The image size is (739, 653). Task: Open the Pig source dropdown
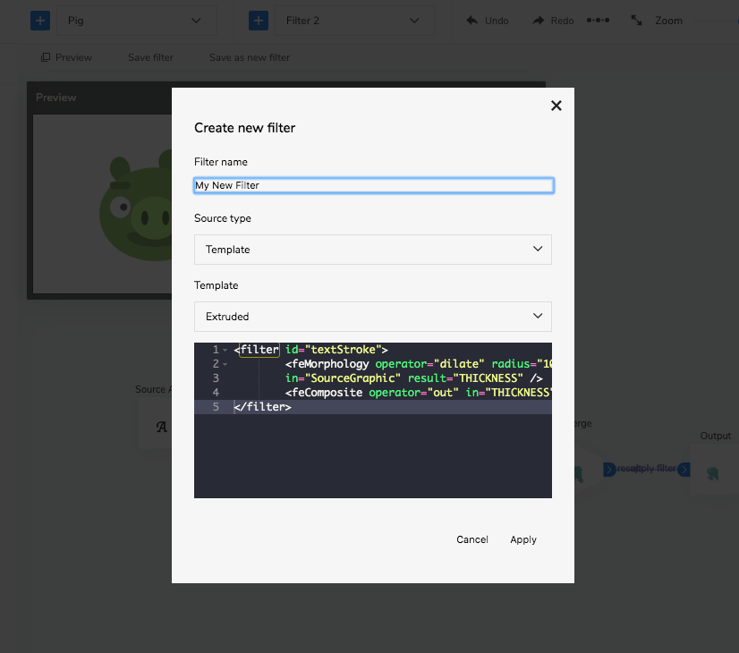(x=136, y=20)
